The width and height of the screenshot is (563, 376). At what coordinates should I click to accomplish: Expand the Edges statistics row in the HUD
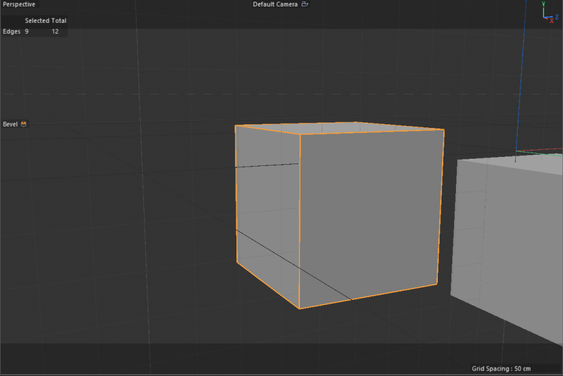click(x=12, y=31)
